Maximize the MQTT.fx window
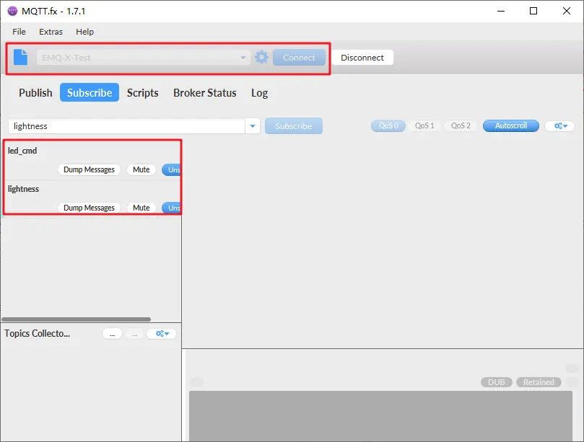 (x=533, y=11)
